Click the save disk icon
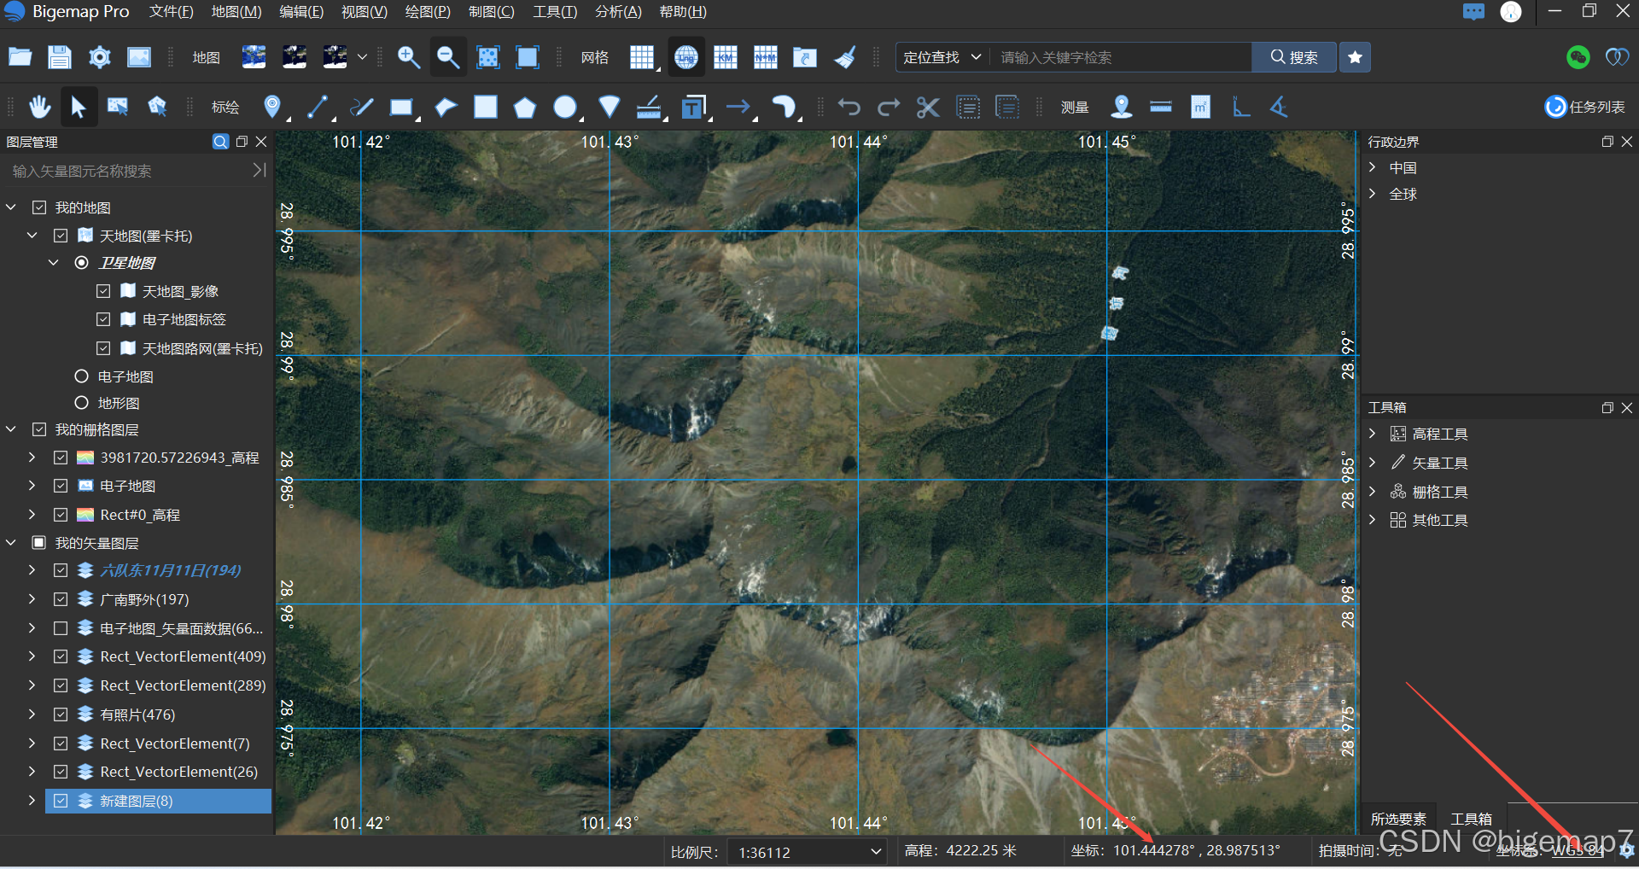Viewport: 1639px width, 869px height. pyautogui.click(x=59, y=57)
